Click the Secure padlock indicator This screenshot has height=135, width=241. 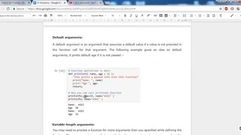18,9
